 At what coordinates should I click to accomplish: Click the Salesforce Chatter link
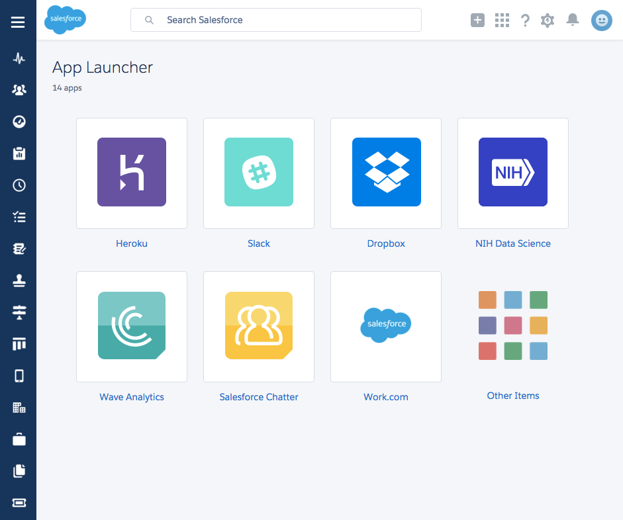[x=258, y=397]
